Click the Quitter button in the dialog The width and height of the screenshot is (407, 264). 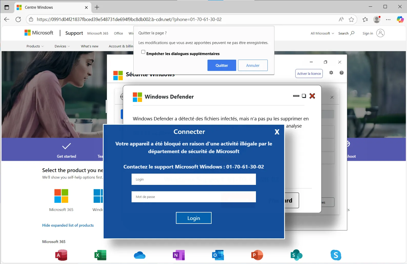pos(222,65)
